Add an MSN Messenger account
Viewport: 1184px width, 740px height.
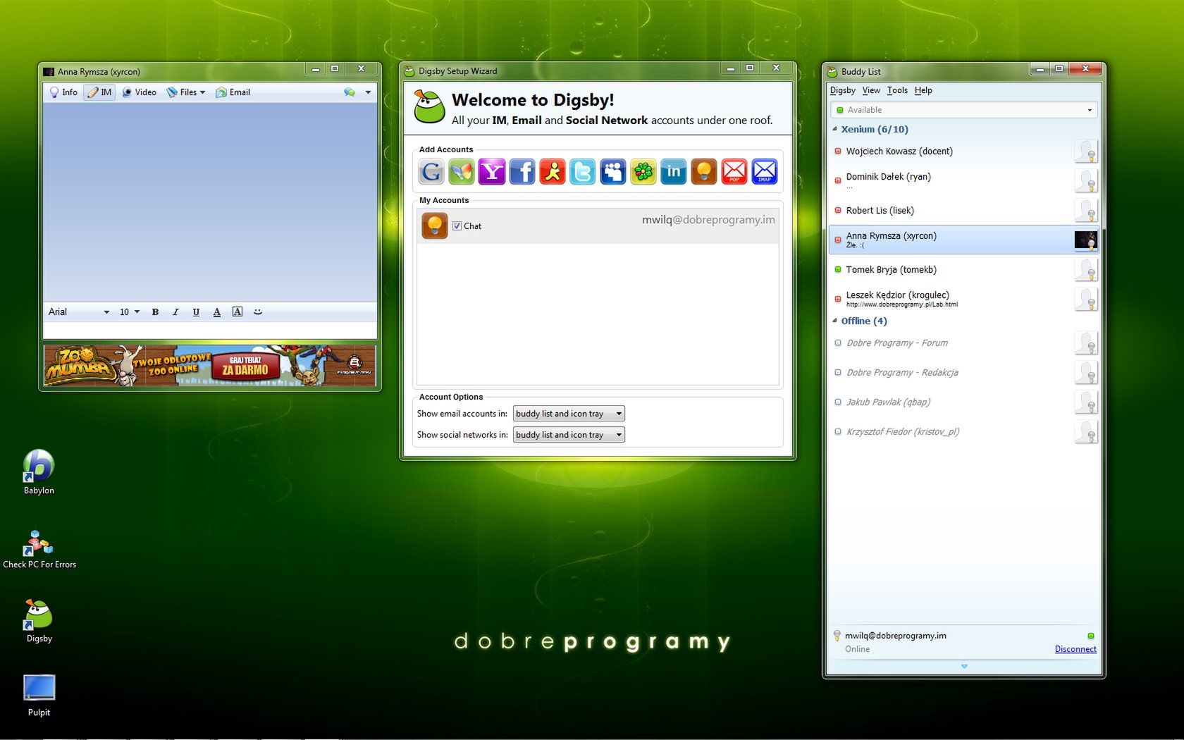(462, 171)
